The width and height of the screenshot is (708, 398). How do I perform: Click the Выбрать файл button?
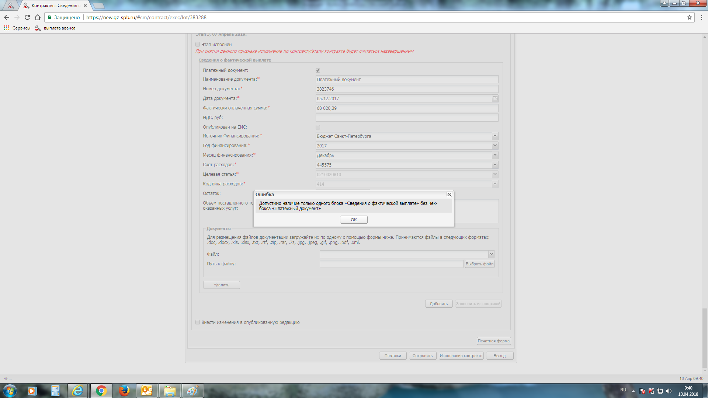click(x=479, y=264)
